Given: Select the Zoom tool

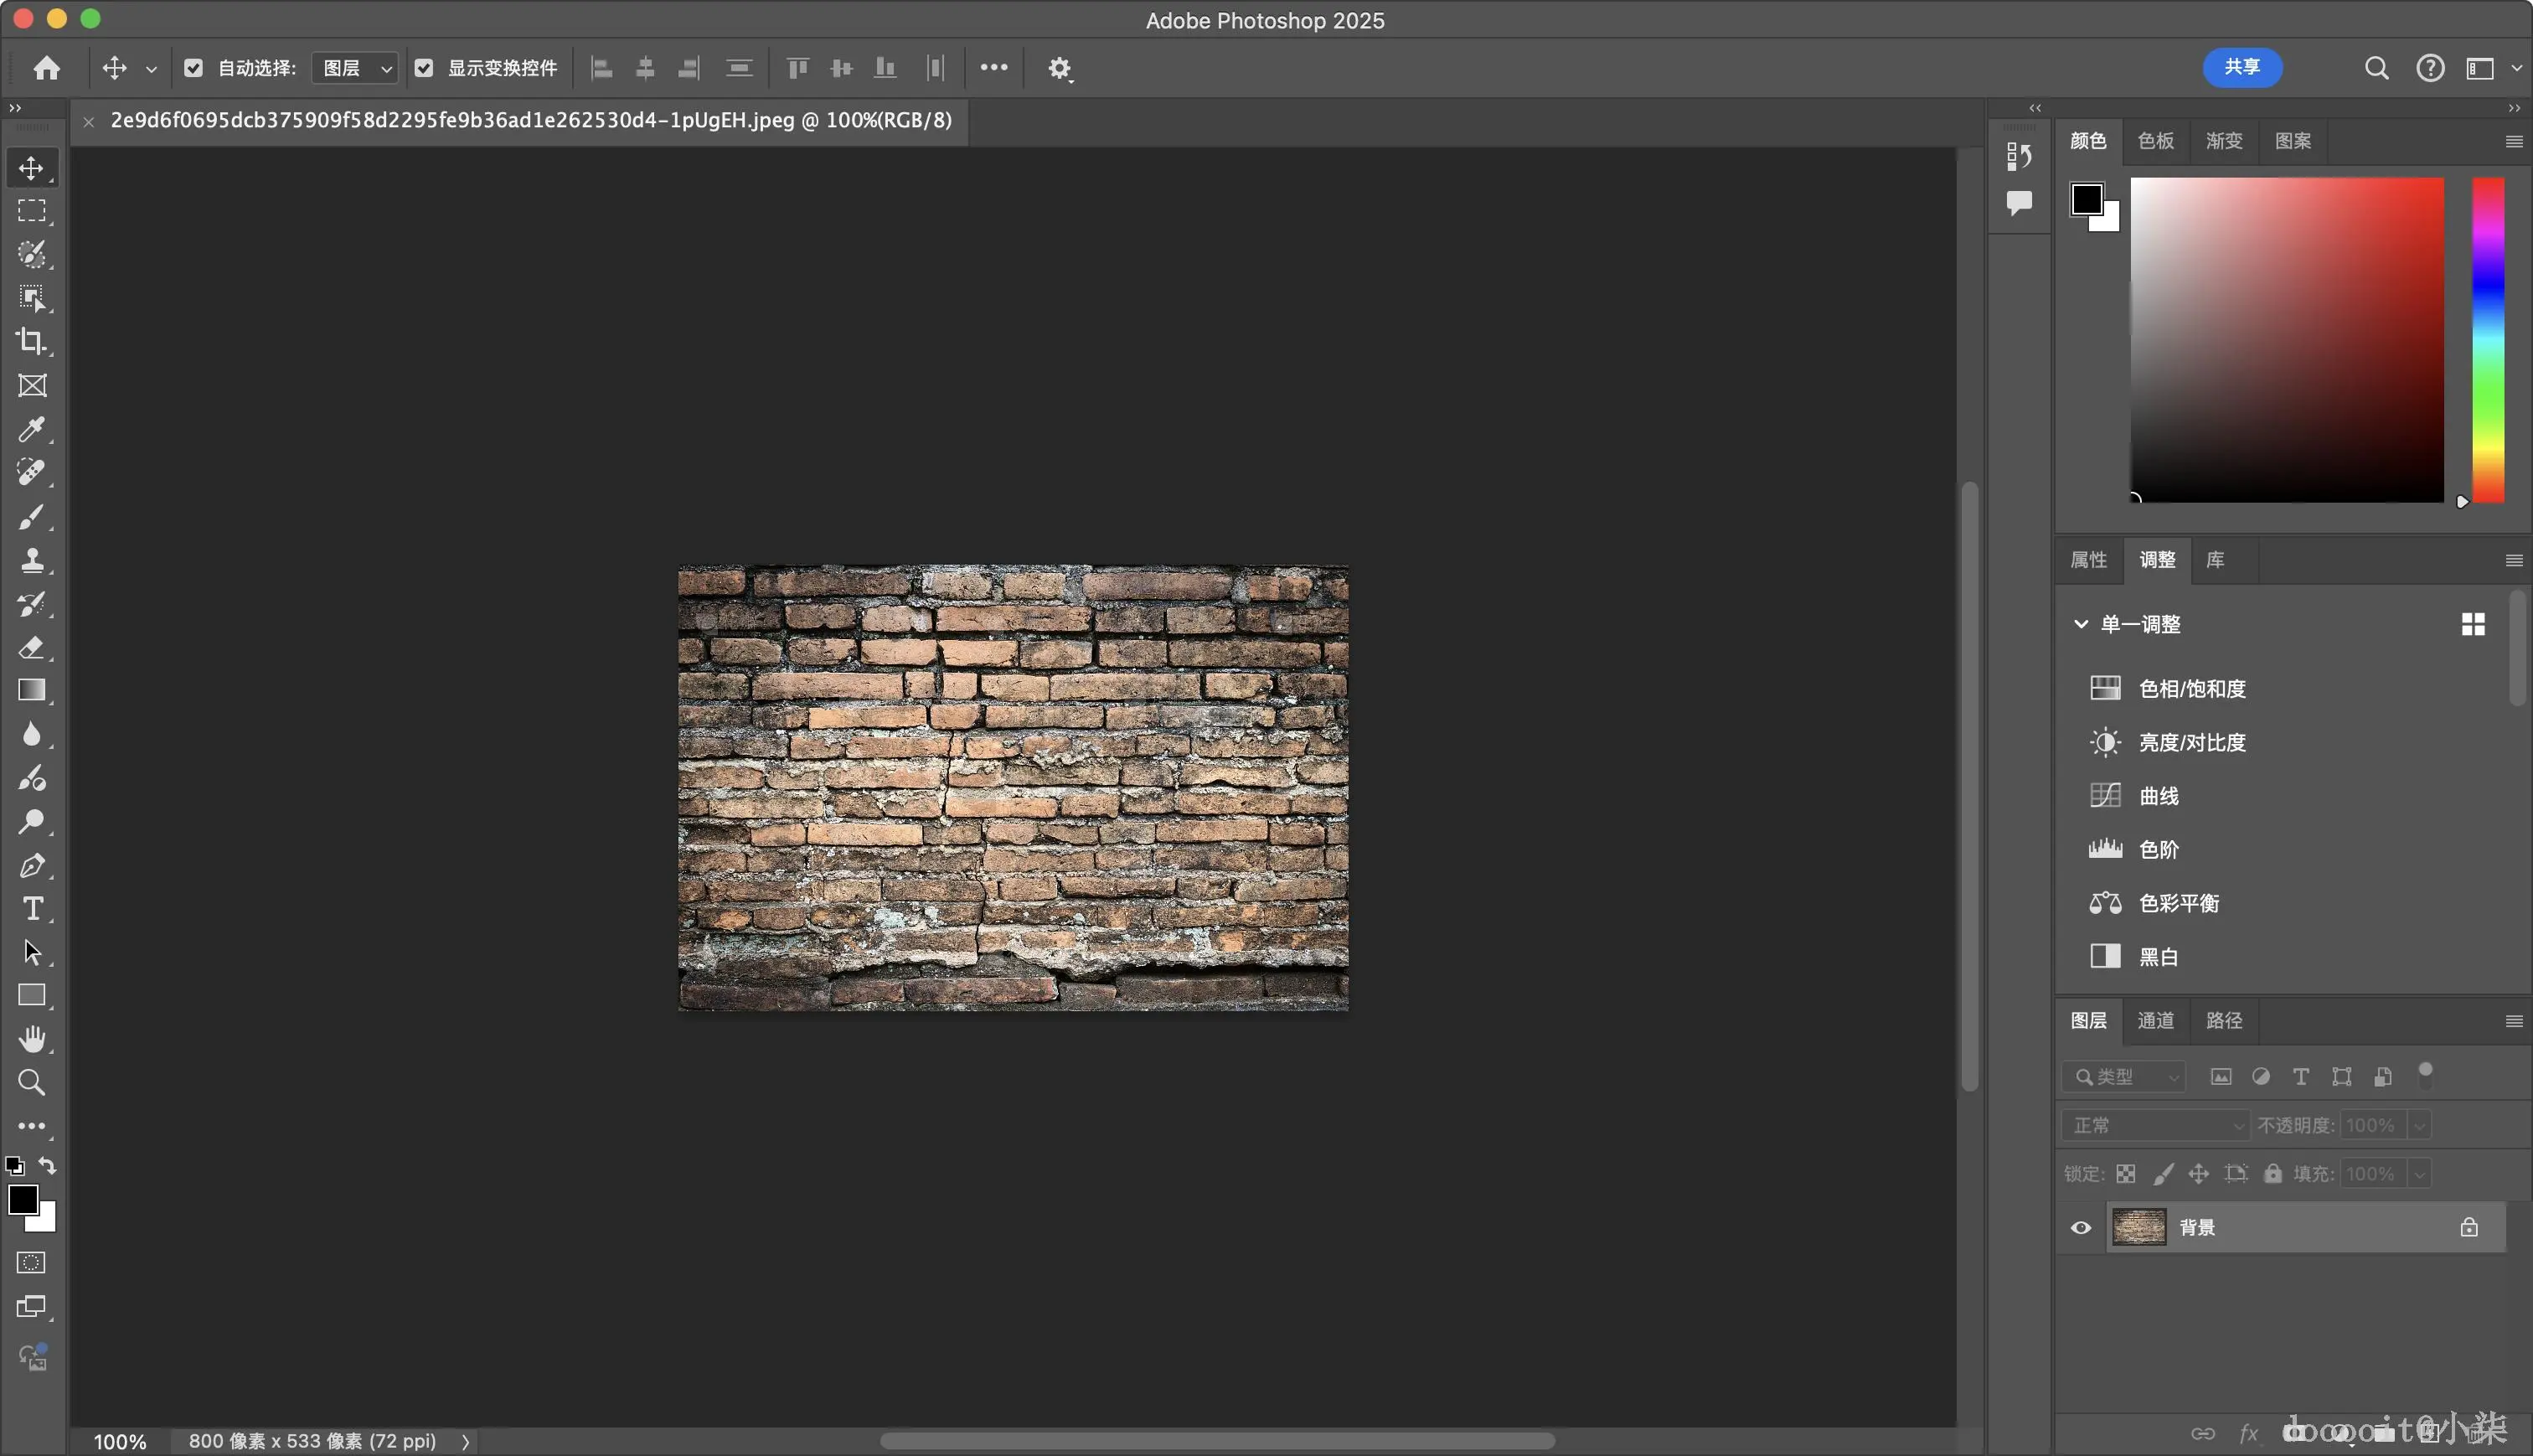Looking at the screenshot, I should click(x=31, y=1083).
